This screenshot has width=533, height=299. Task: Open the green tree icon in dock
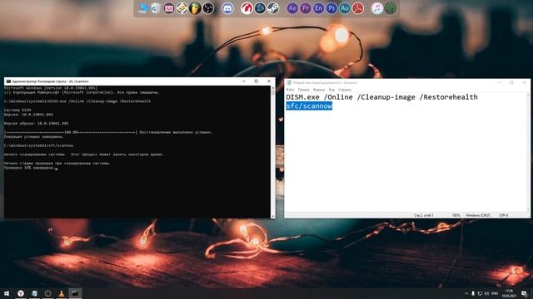(391, 8)
